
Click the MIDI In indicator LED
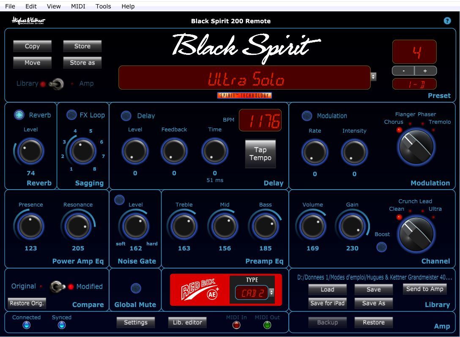point(236,325)
